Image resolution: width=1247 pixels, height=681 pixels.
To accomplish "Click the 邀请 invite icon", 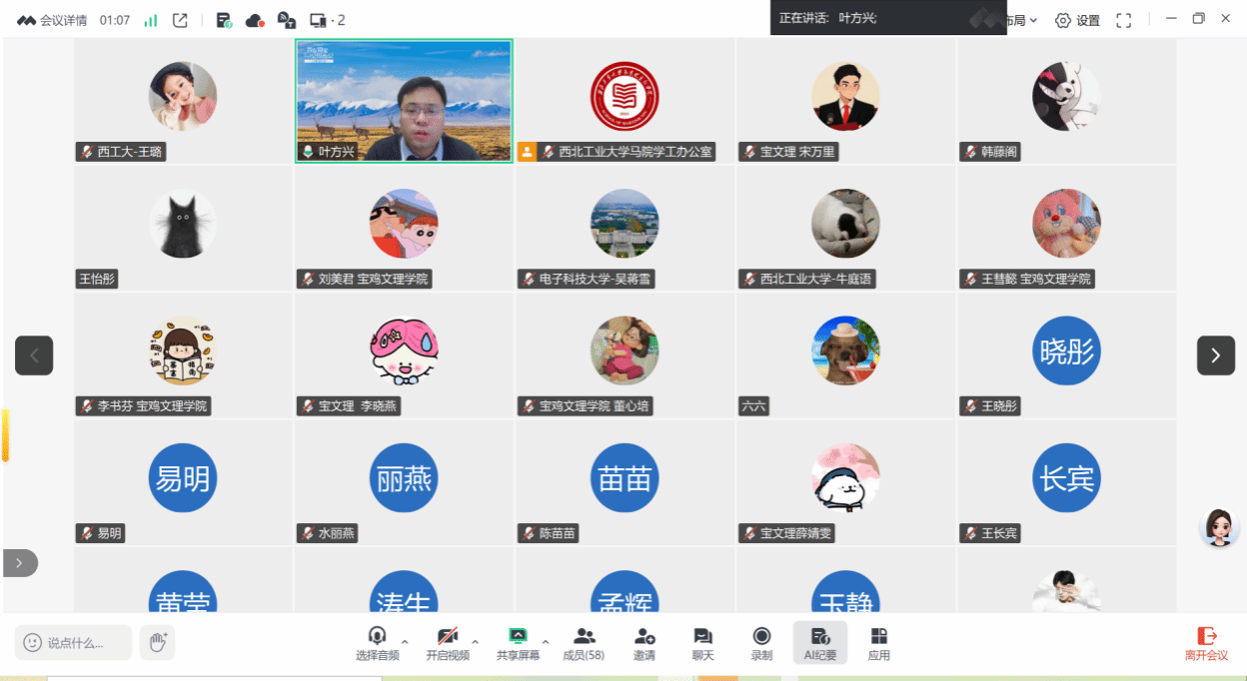I will tap(644, 644).
